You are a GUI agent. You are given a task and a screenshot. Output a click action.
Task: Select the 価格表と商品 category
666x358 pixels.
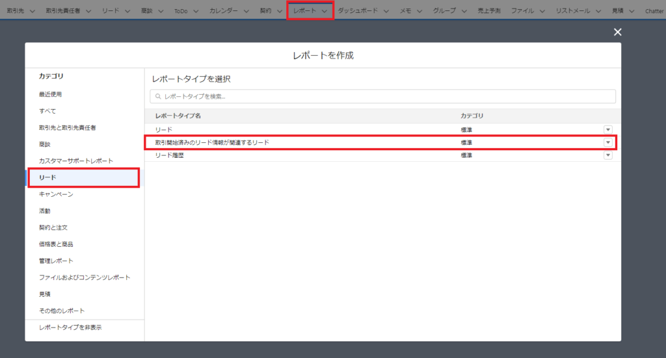click(56, 244)
